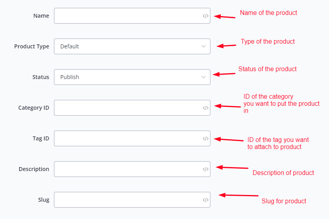Click the code icon in Category ID field
The height and width of the screenshot is (219, 329).
pos(205,108)
